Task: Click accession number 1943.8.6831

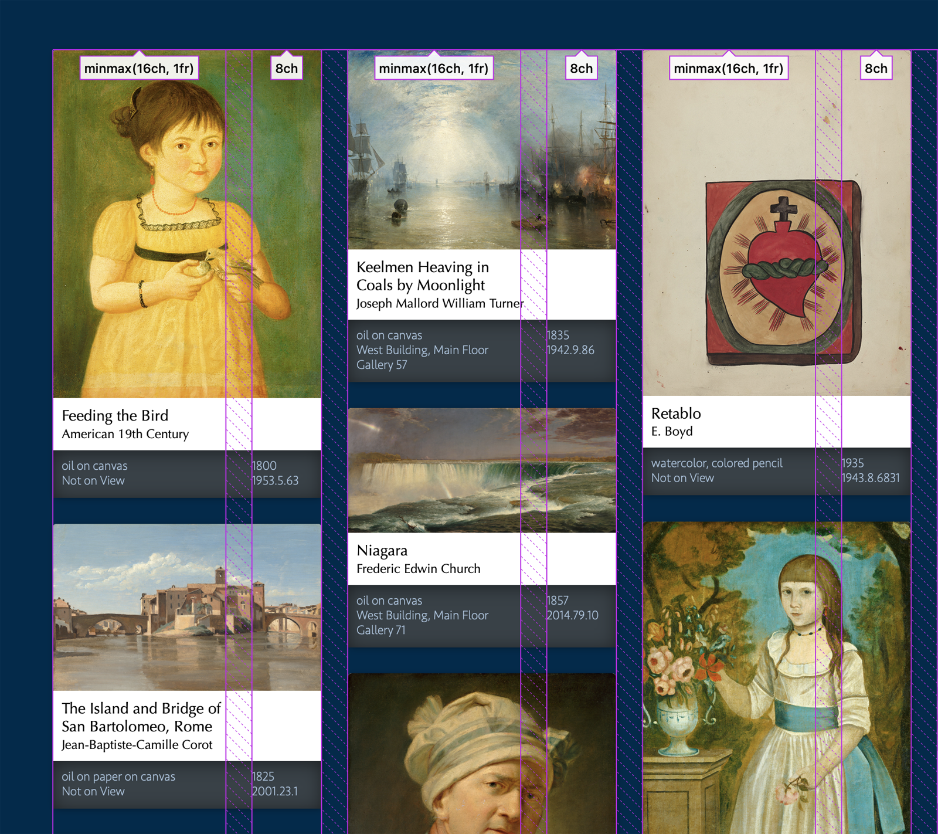Action: click(x=871, y=477)
